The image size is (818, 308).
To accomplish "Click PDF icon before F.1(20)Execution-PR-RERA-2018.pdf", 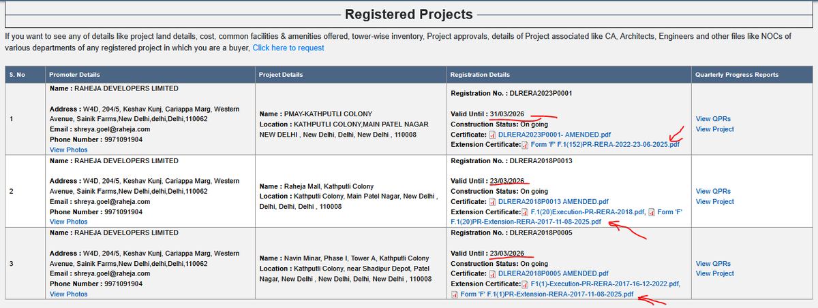I will click(525, 211).
